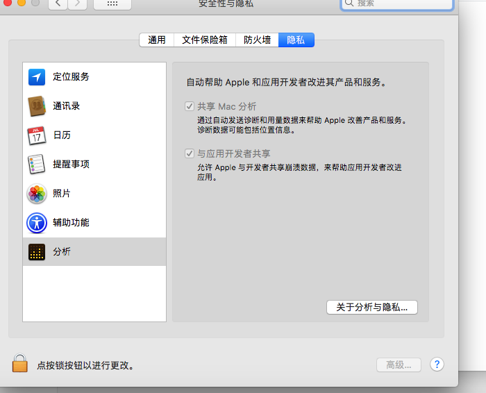Select the 辅助功能 accessibility icon

(37, 223)
